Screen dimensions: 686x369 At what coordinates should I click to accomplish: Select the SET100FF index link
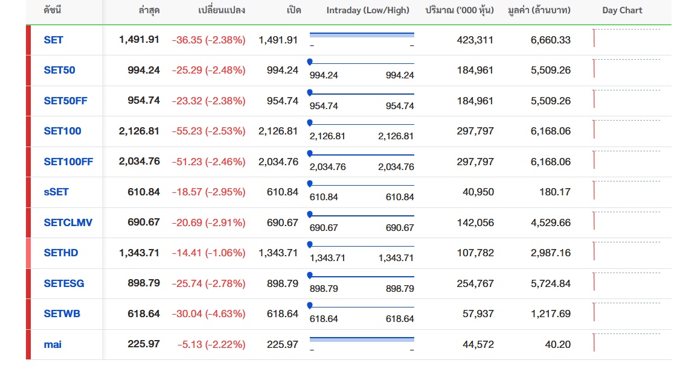pos(68,162)
